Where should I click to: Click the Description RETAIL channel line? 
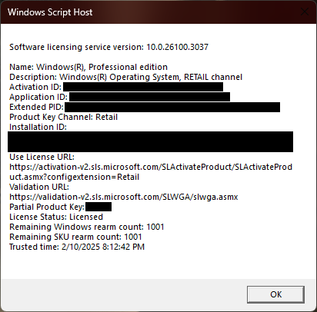click(126, 77)
